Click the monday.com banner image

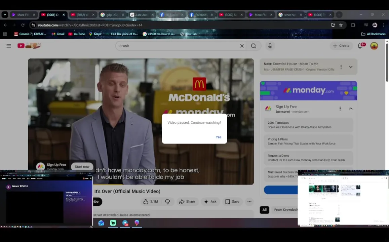pyautogui.click(x=308, y=91)
